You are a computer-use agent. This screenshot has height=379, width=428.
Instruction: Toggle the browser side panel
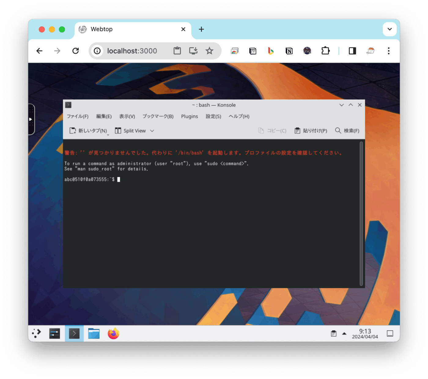[x=352, y=51]
